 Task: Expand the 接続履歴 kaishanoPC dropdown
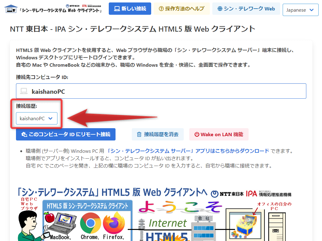coord(37,118)
